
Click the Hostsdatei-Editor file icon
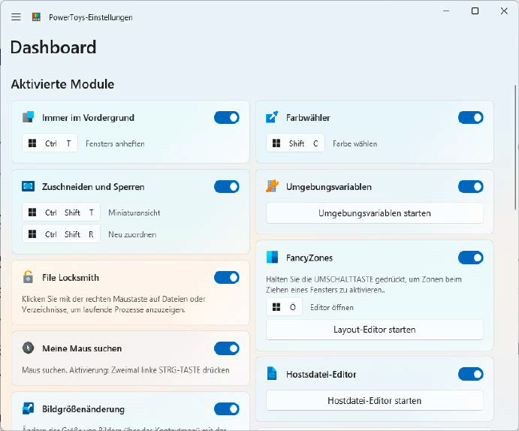click(272, 374)
